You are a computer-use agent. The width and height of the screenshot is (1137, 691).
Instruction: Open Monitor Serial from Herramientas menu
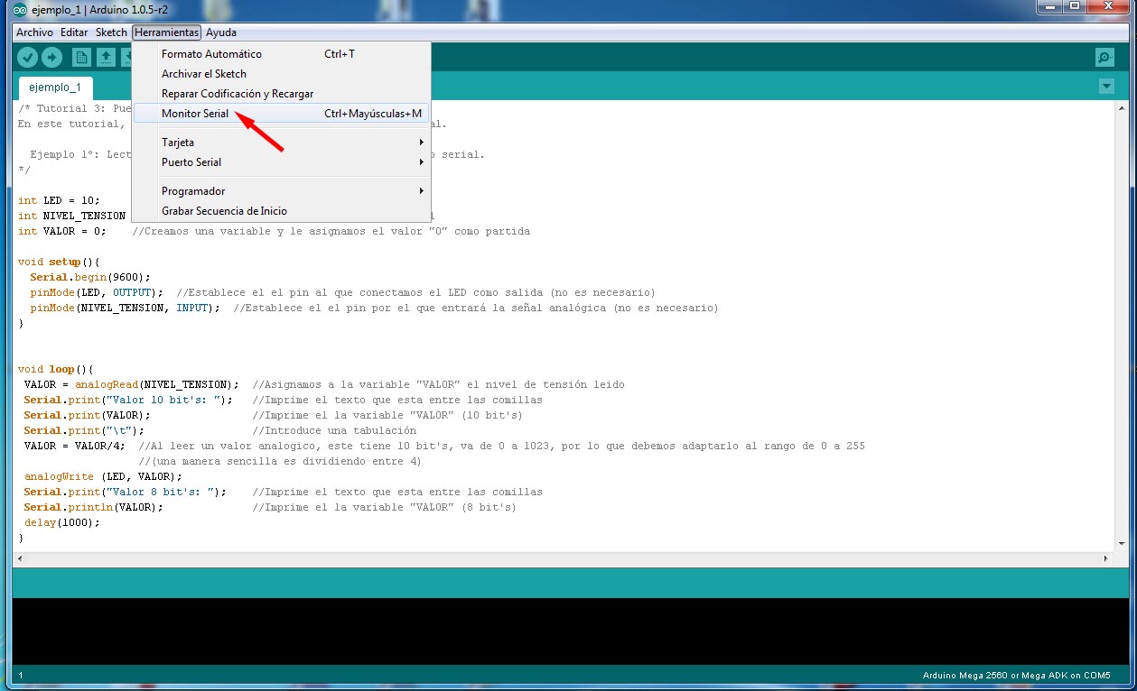[281, 114]
